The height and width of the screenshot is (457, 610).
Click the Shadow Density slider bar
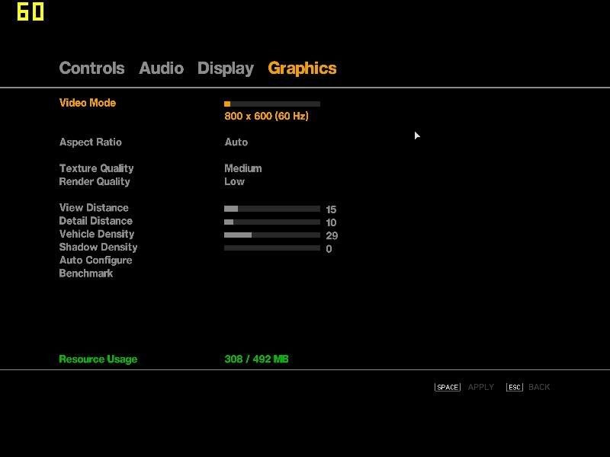click(x=272, y=248)
